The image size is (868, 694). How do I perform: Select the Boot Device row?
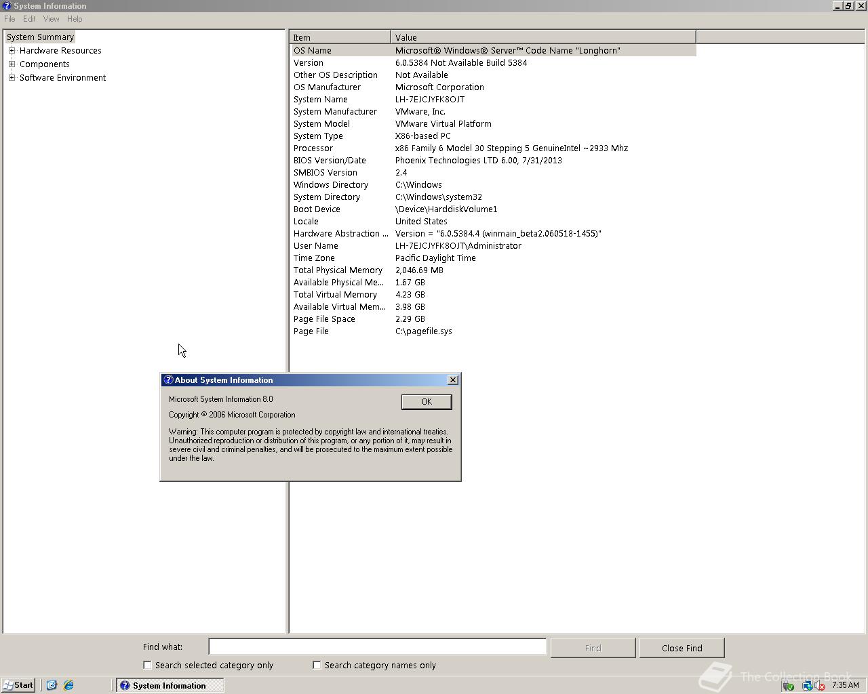pos(494,209)
